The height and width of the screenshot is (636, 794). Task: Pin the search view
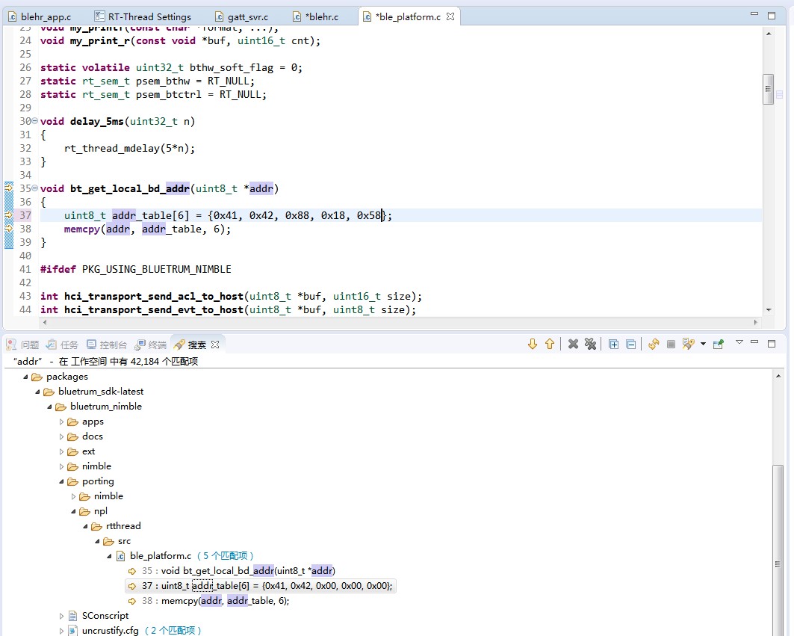[719, 344]
